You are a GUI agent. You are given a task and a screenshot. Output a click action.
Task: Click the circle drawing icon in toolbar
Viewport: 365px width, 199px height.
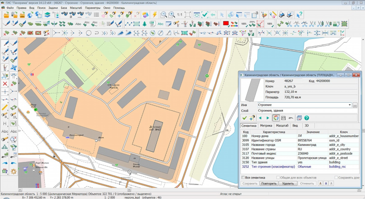coord(89,33)
